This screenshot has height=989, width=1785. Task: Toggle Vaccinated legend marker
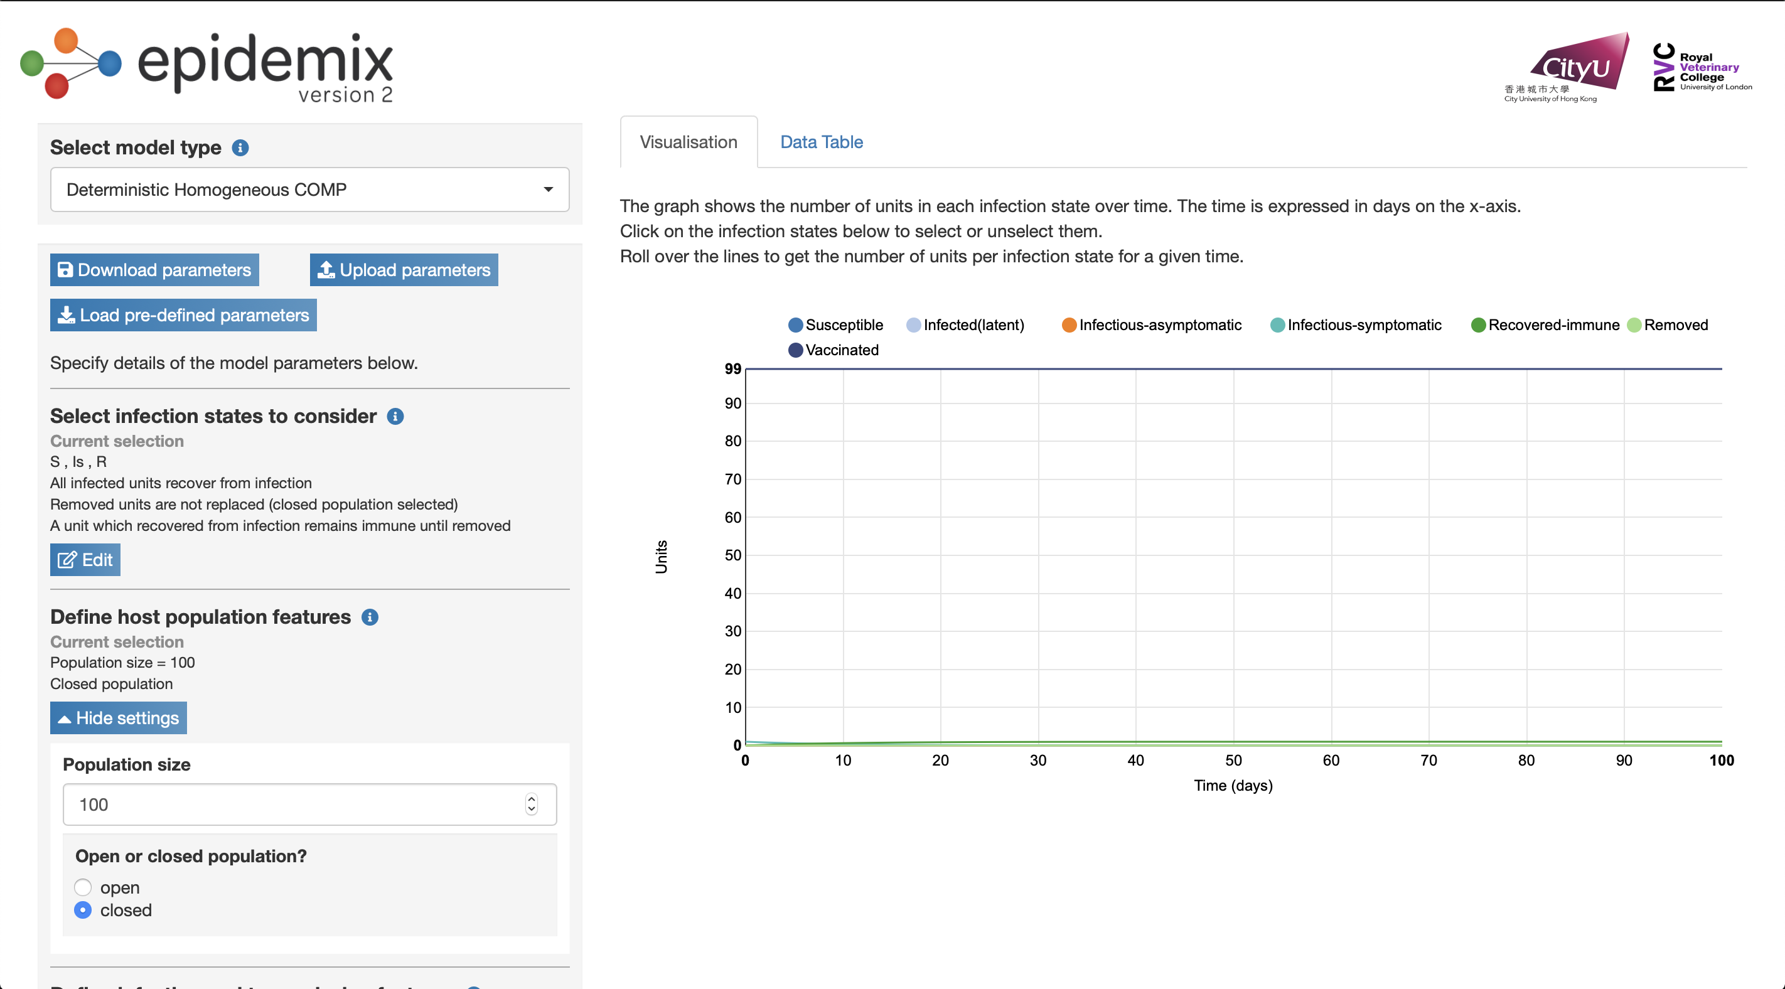point(795,350)
